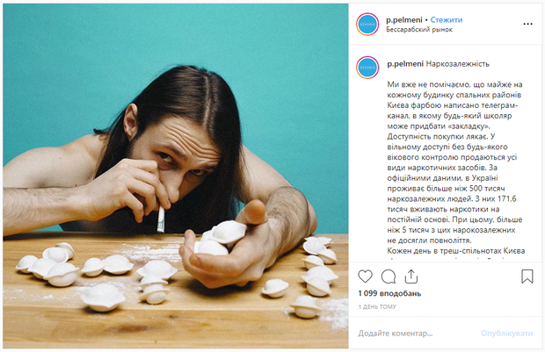The image size is (545, 352).
Task: Share the post using the share icon
Action: coord(411,277)
